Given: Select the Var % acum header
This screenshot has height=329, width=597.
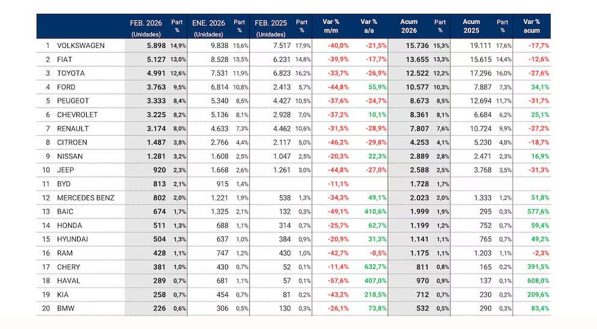Looking at the screenshot, I should point(531,26).
